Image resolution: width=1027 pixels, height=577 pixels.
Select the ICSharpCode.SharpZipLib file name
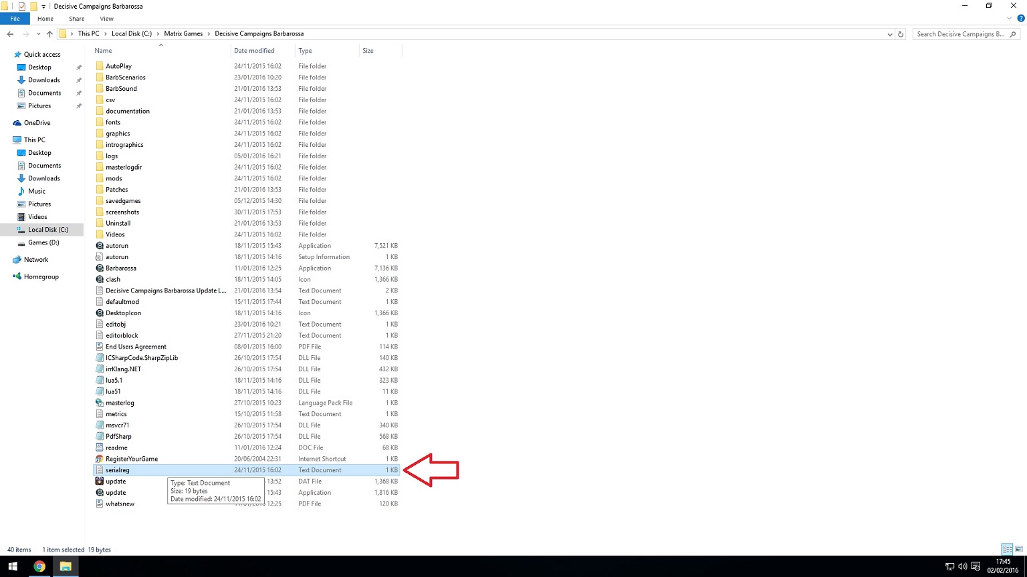(142, 358)
